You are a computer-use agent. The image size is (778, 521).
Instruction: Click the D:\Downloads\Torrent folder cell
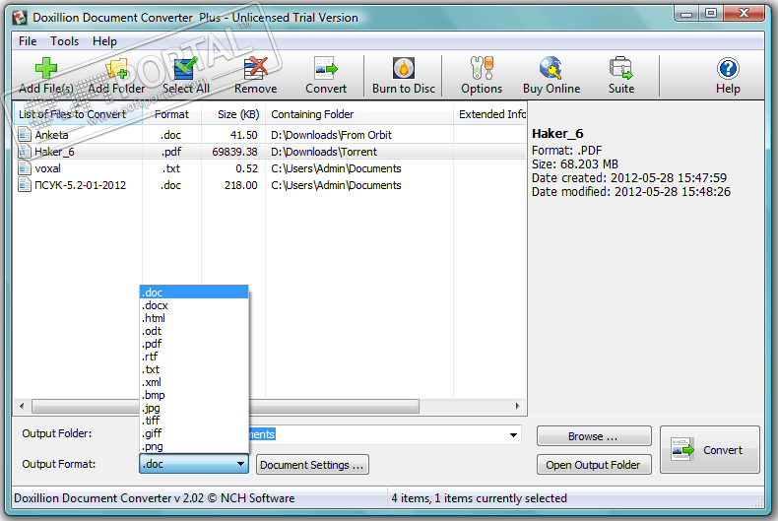323,152
